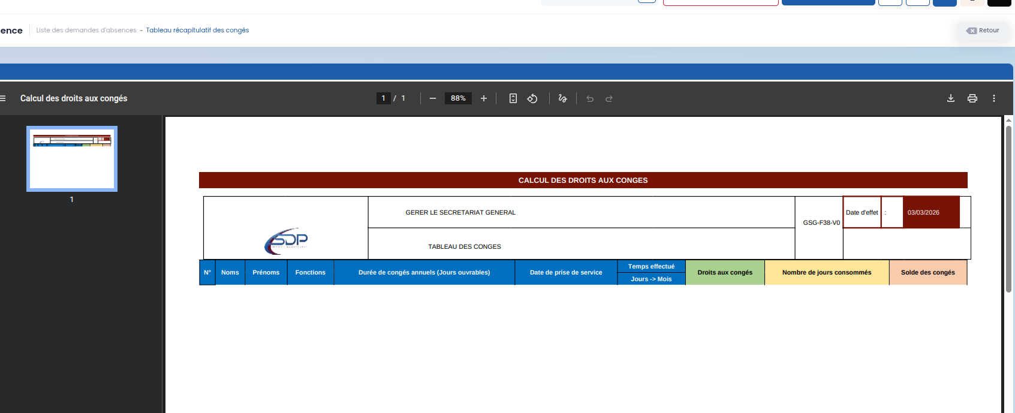
Task: Open Tableau récapitulatif des congés breadcrumb
Action: click(197, 30)
